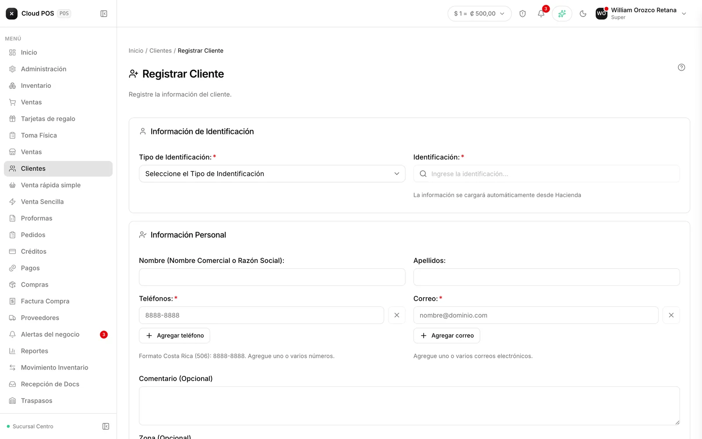Open Recepción de Docs menu item
702x439 pixels.
coord(58,384)
